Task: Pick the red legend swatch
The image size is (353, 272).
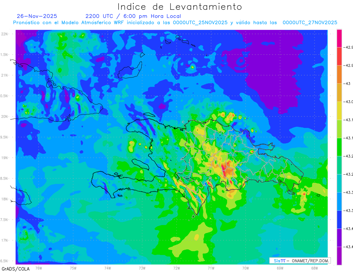Action: tap(339, 56)
